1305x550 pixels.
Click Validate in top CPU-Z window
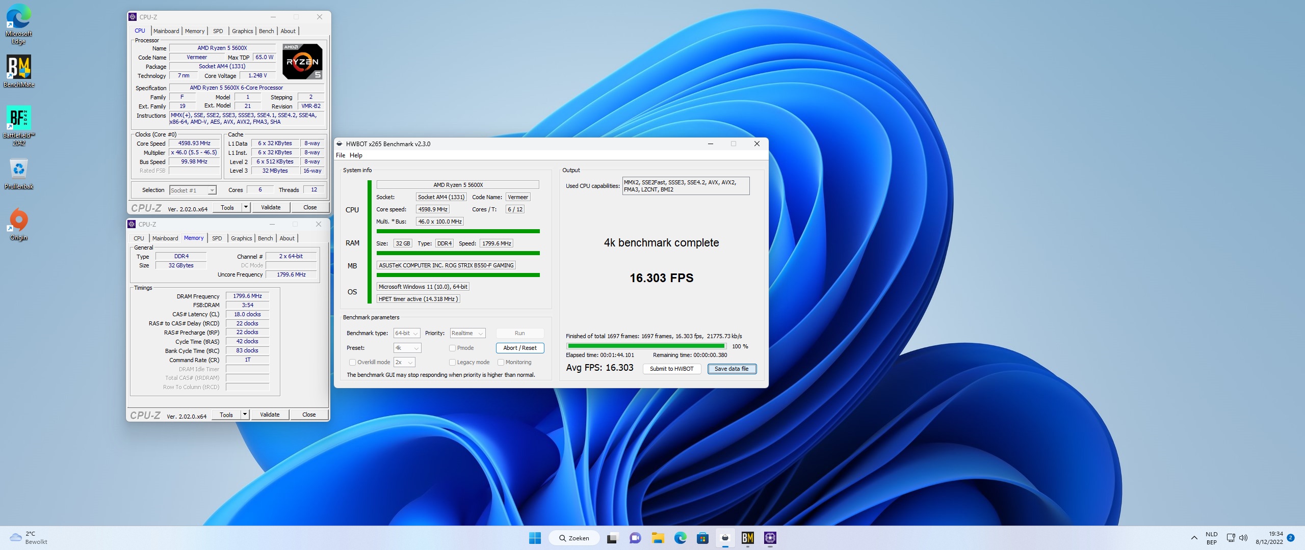pos(271,207)
